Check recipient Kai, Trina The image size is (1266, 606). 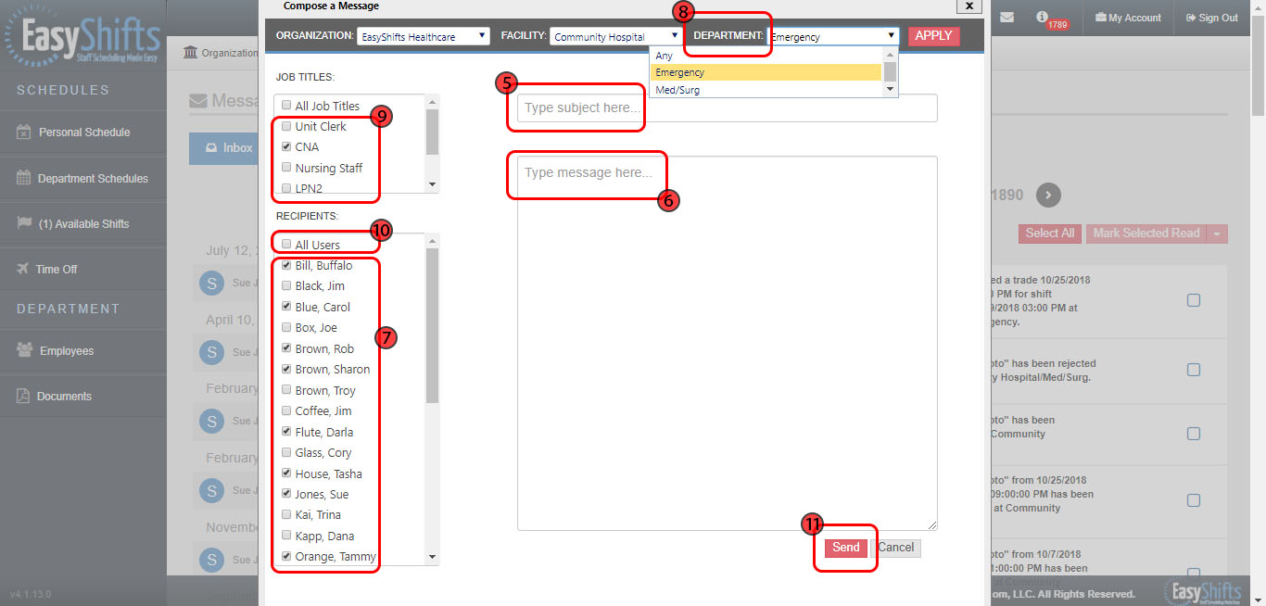pyautogui.click(x=286, y=514)
